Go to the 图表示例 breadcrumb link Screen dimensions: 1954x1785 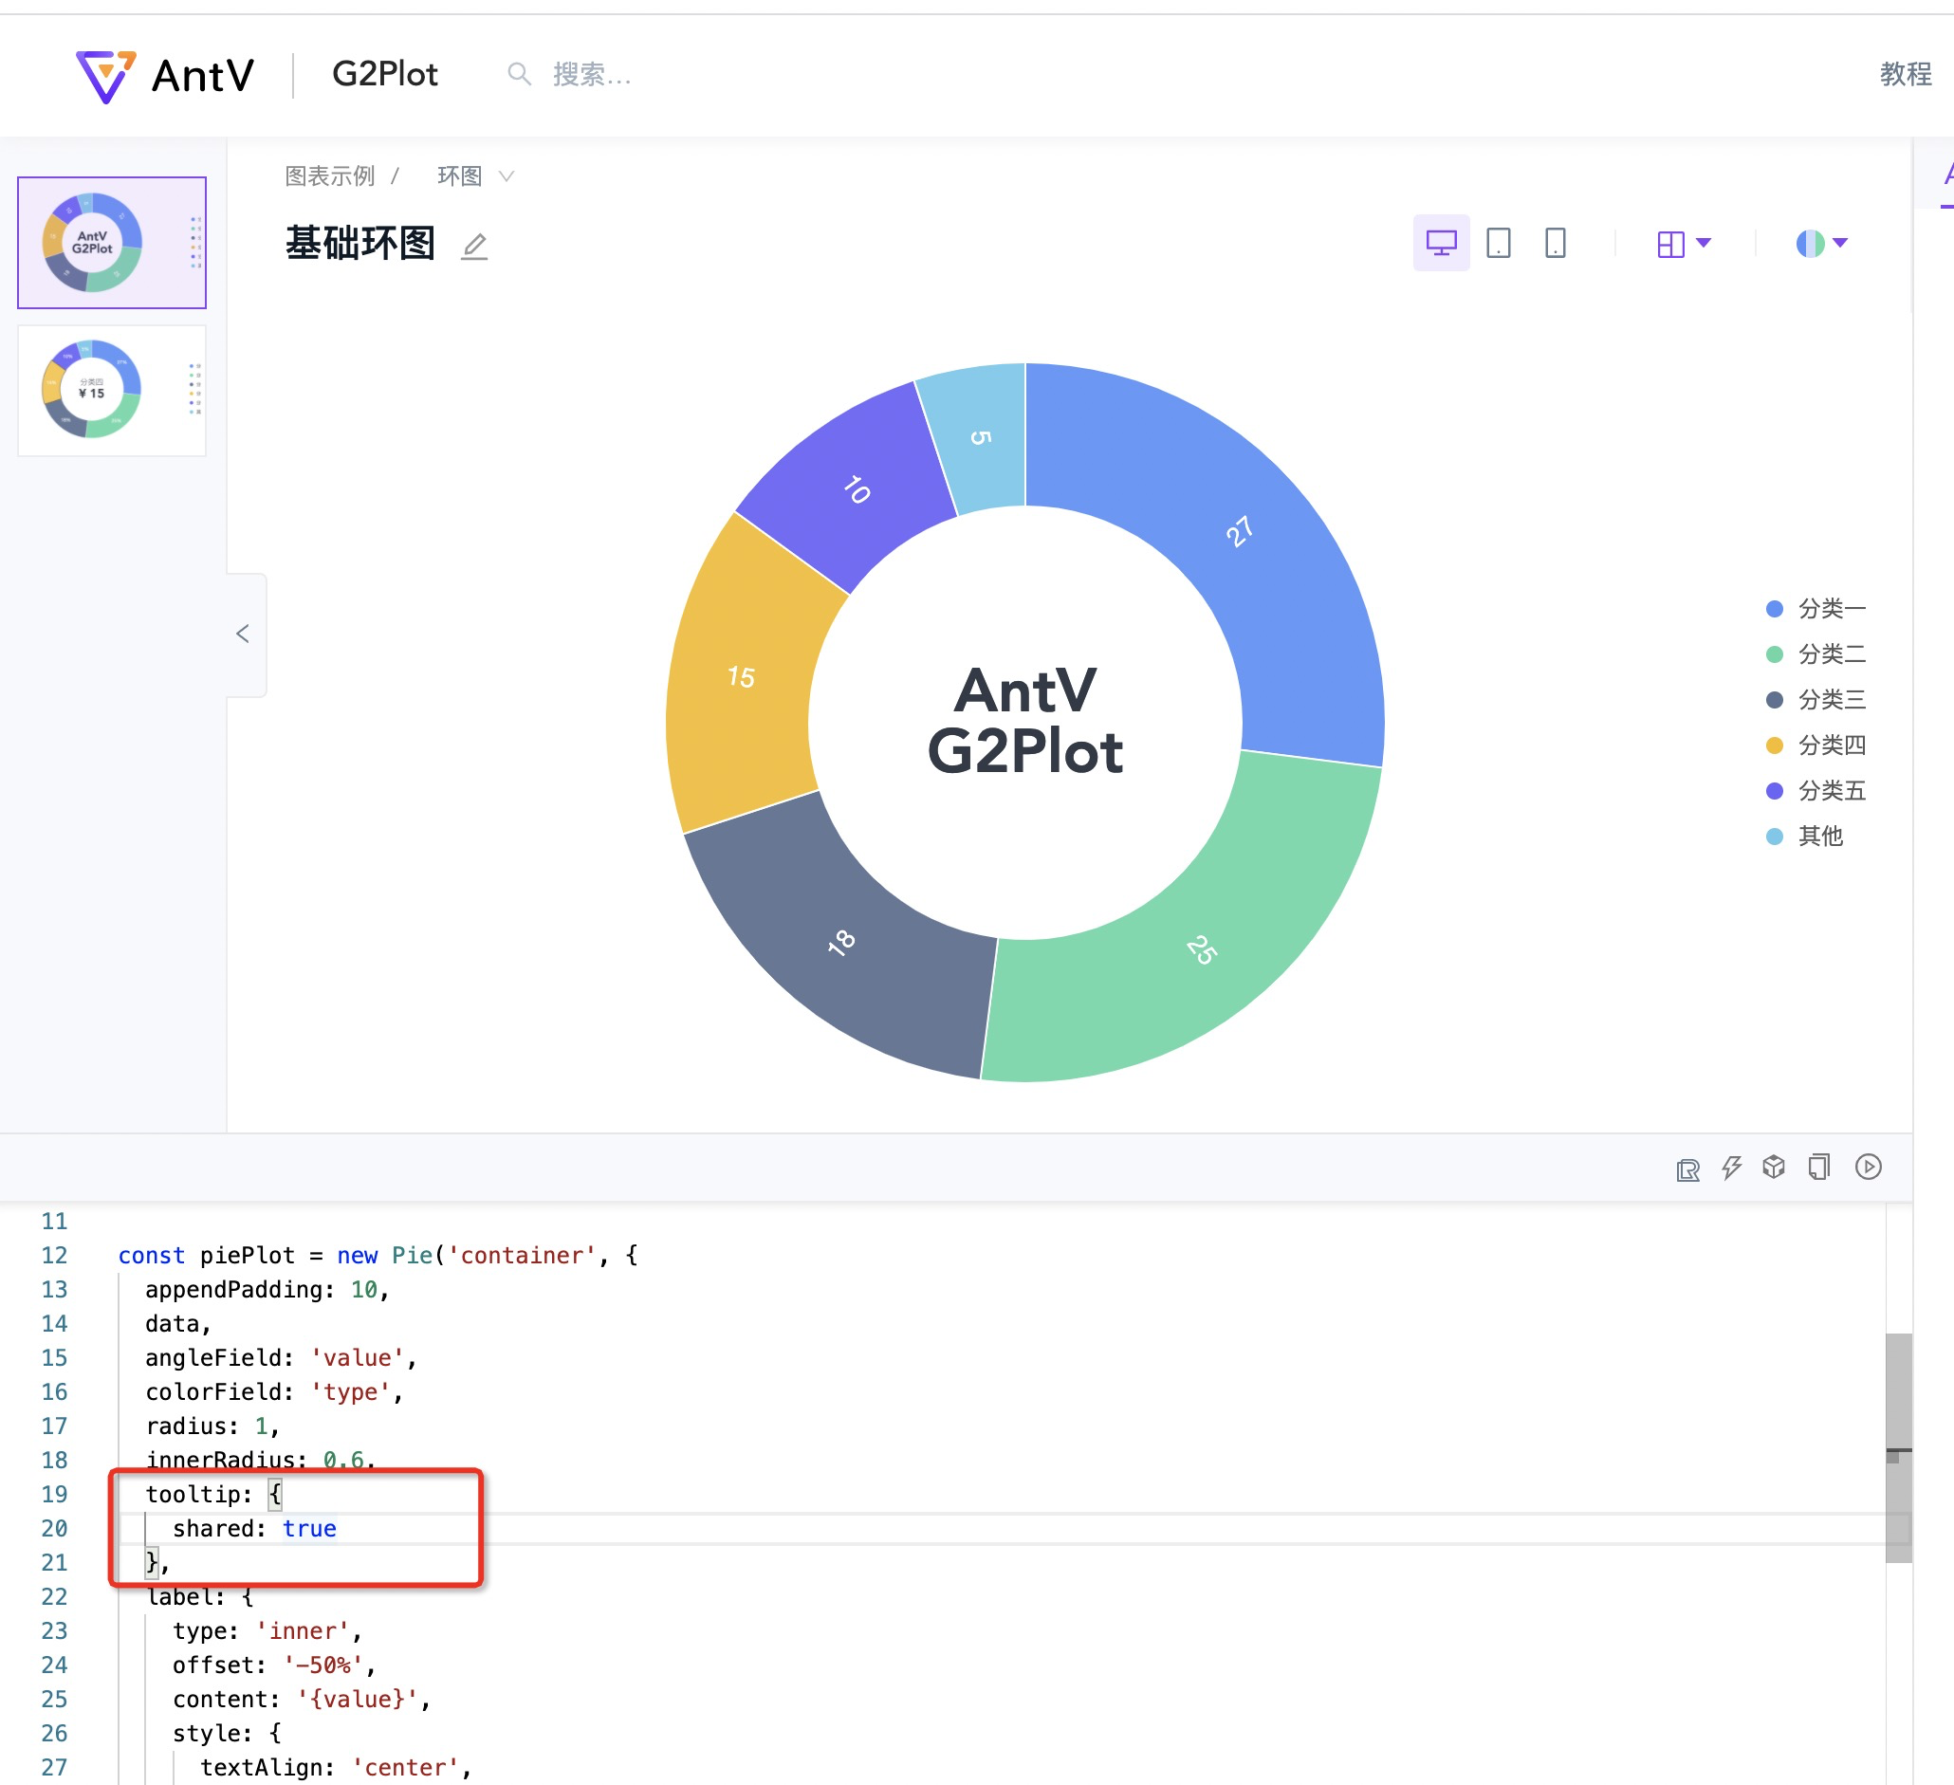(330, 175)
